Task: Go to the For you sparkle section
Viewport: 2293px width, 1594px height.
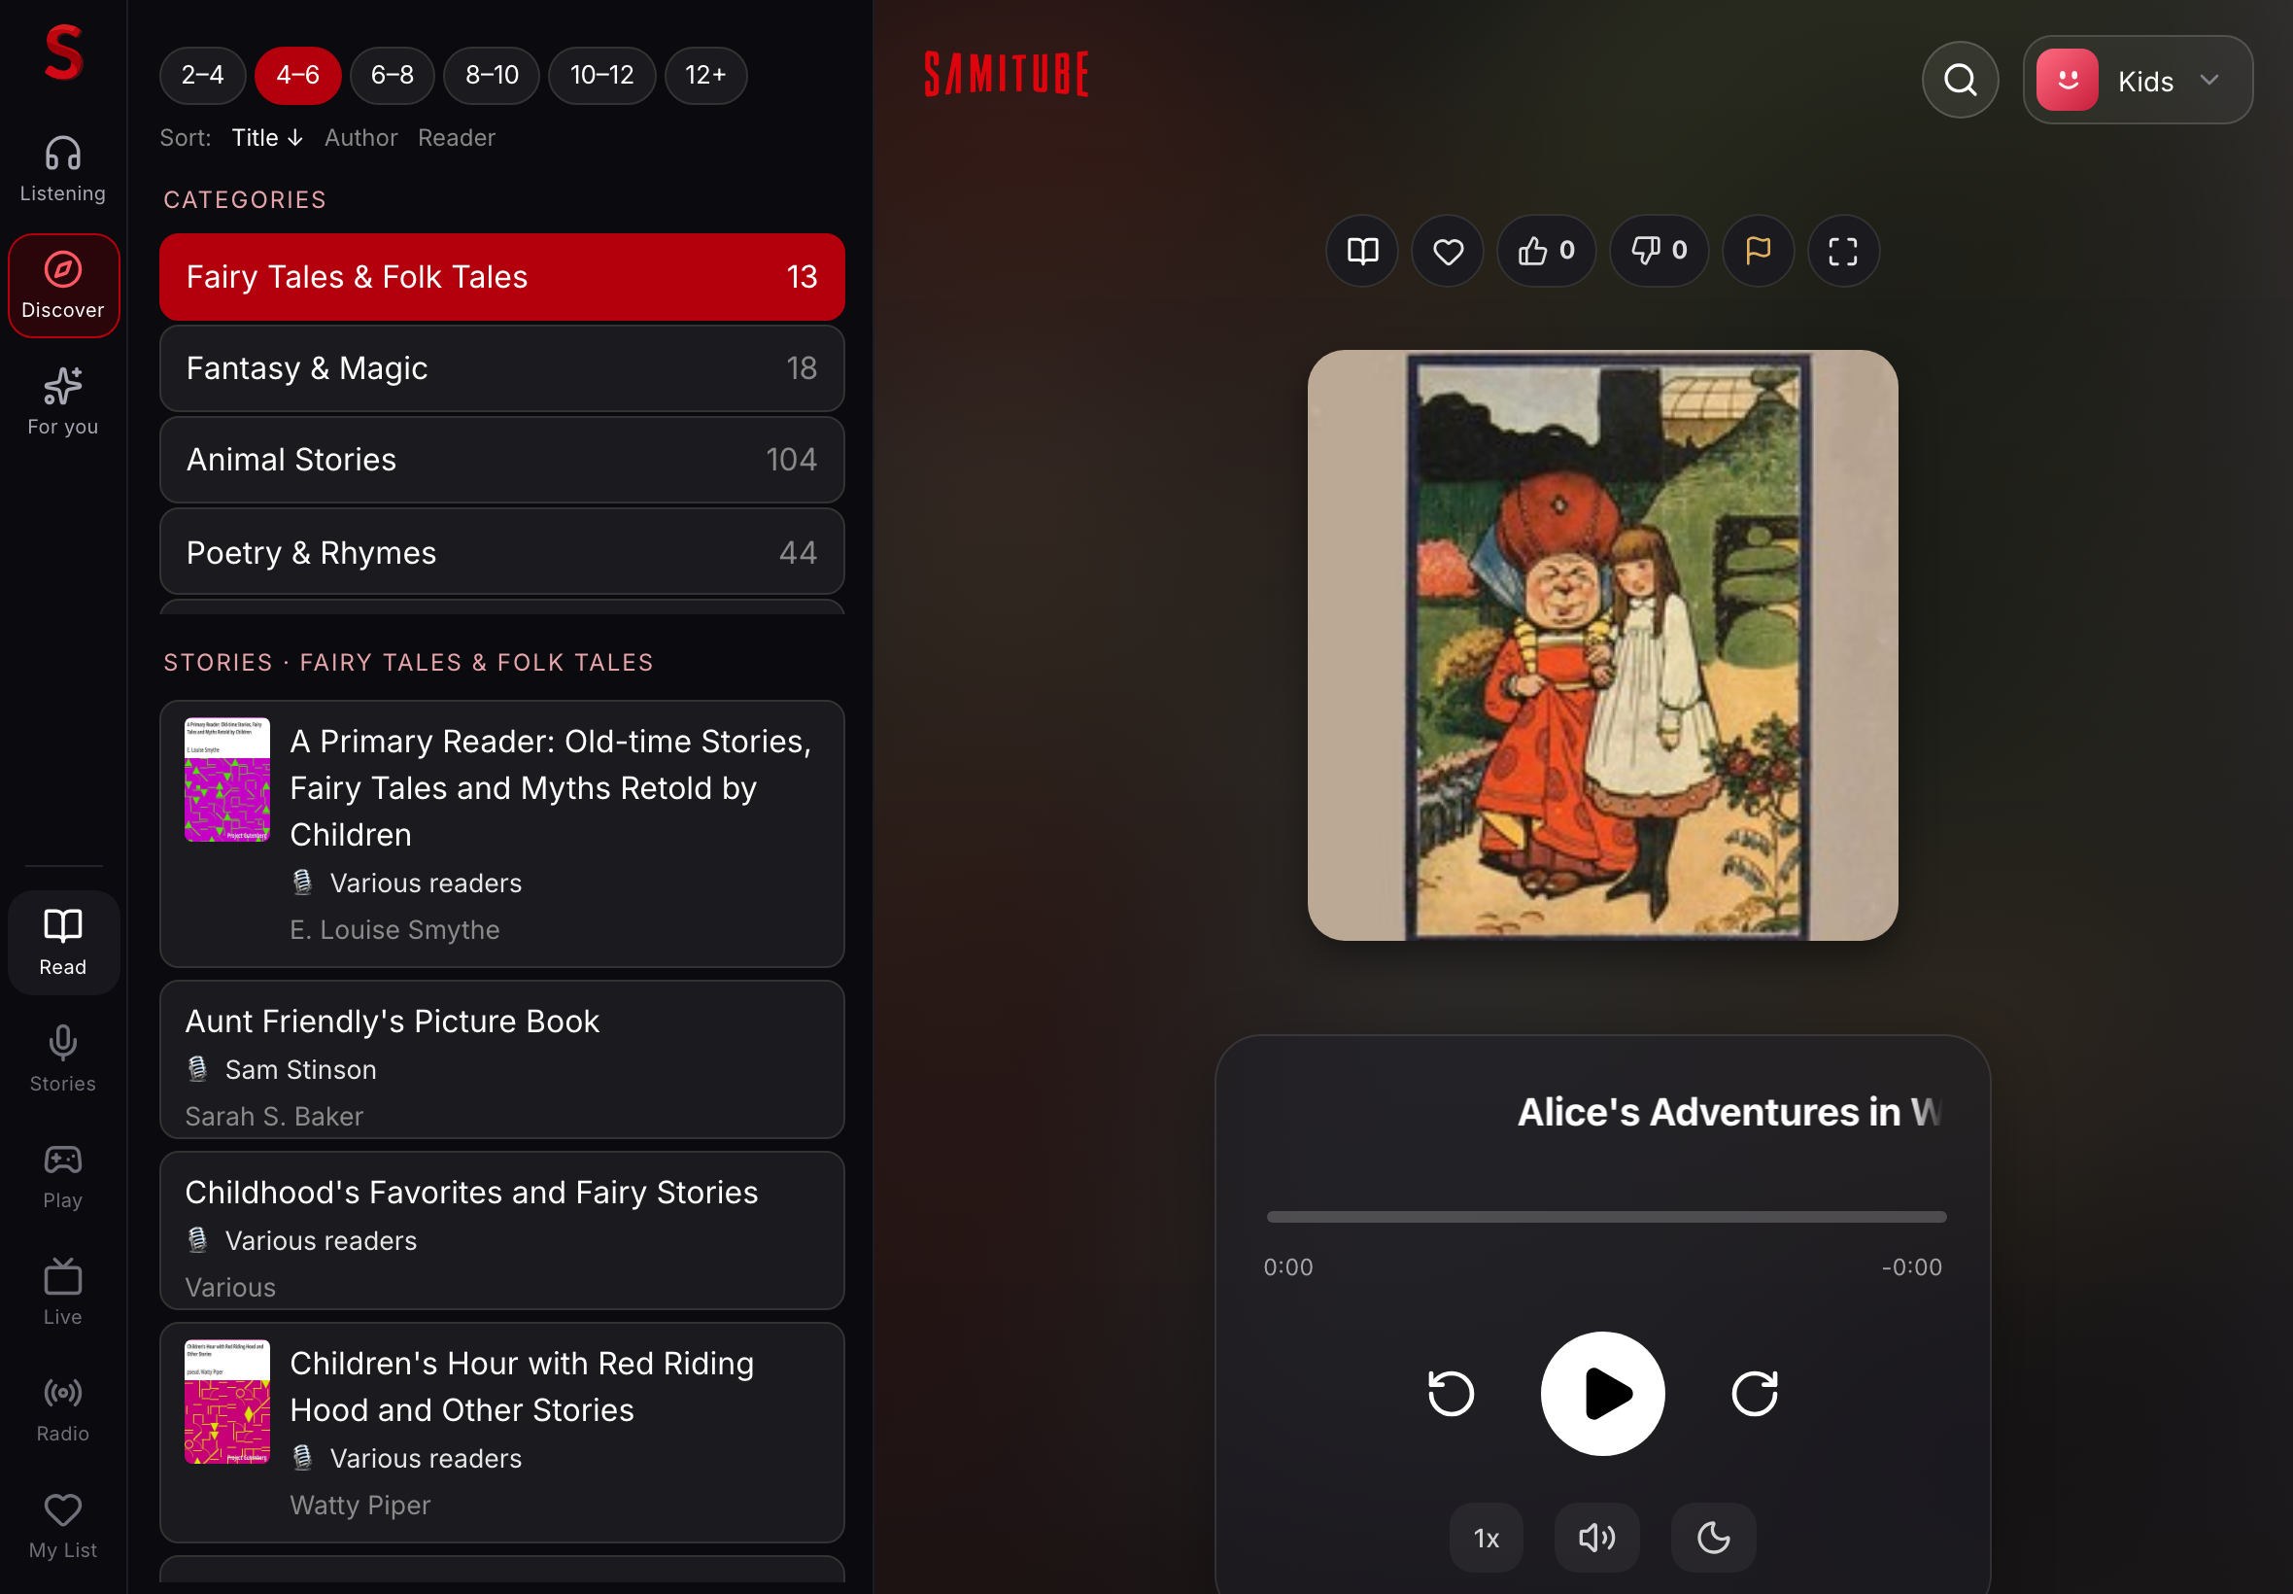Action: (x=63, y=401)
